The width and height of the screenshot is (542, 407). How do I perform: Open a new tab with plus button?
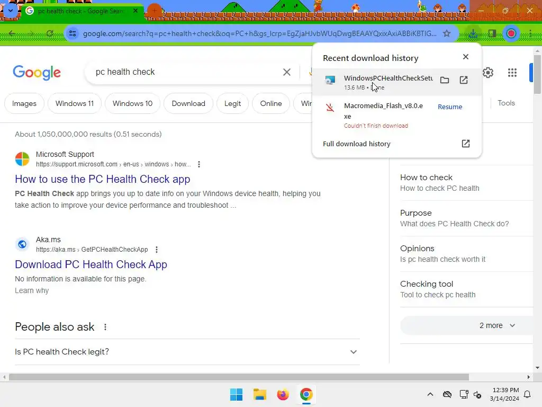click(155, 11)
